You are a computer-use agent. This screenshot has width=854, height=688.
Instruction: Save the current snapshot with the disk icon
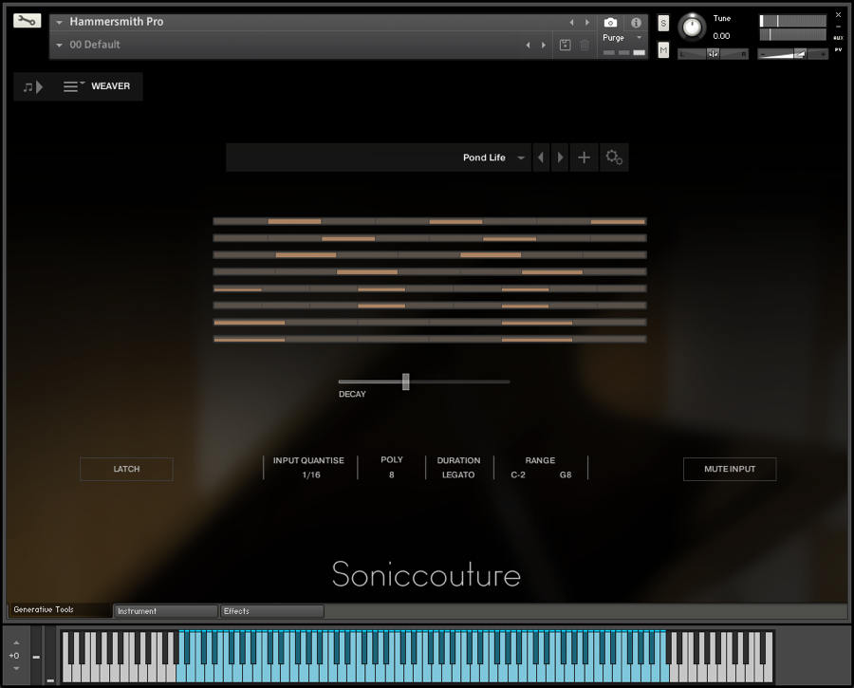point(566,46)
